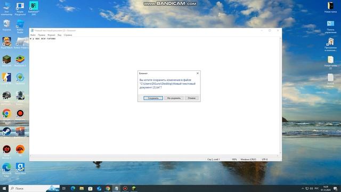This screenshot has width=341, height=192.
Task: Select the Новая папка (2) desktop folder
Action: (x=330, y=63)
